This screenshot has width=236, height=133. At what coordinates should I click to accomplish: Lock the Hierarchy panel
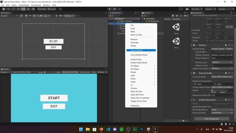coord(136,13)
